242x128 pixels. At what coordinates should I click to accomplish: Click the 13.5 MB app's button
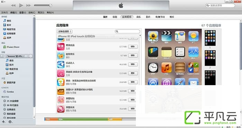[133, 73]
